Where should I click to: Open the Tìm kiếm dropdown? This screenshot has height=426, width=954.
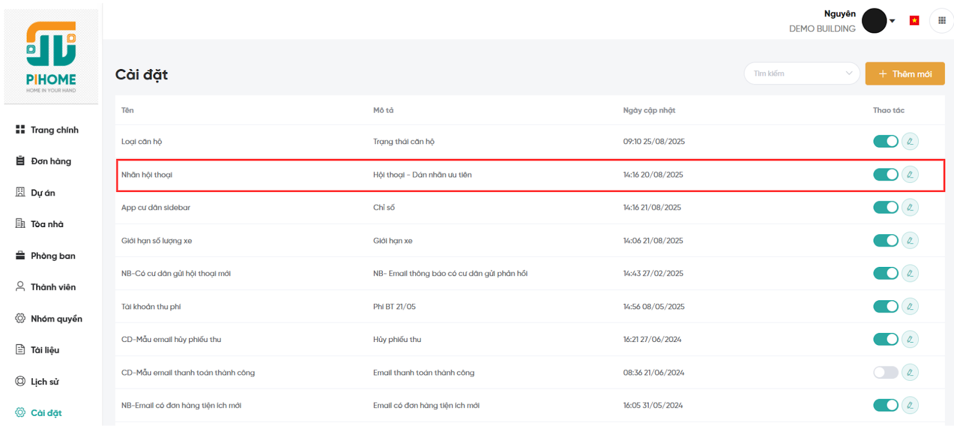(x=801, y=73)
